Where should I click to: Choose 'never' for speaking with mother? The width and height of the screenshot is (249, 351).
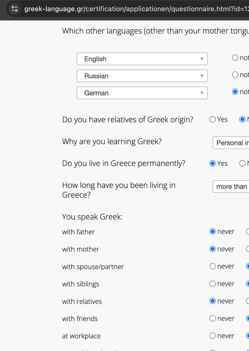pos(213,249)
